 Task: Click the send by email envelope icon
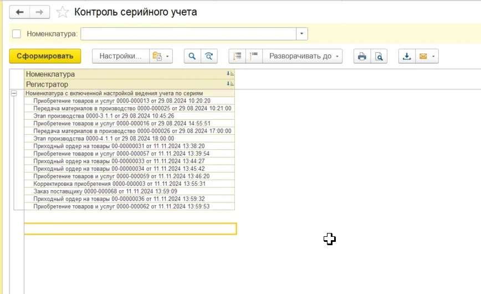pos(423,56)
